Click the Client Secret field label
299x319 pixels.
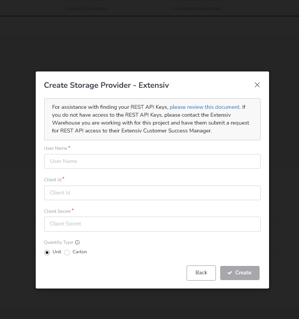[x=57, y=211]
